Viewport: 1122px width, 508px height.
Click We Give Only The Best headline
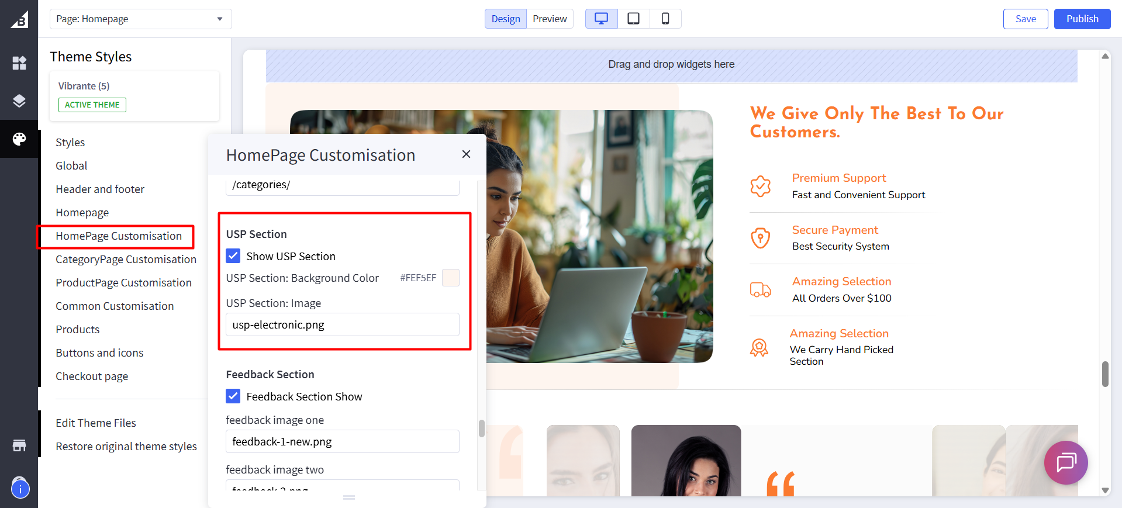(876, 122)
